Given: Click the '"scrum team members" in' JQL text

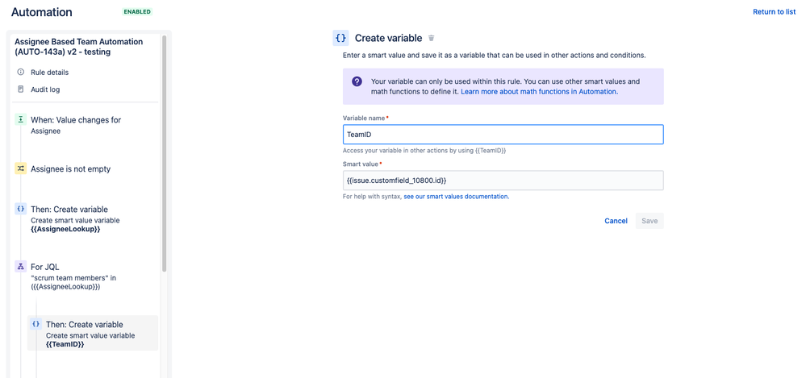Looking at the screenshot, I should 73,278.
